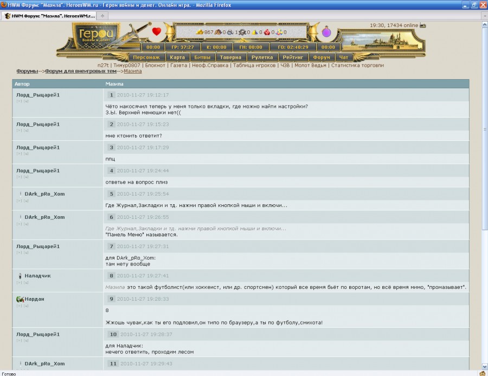
Task: Click the clan icon beside Наладчик
Action: pyautogui.click(x=20, y=276)
